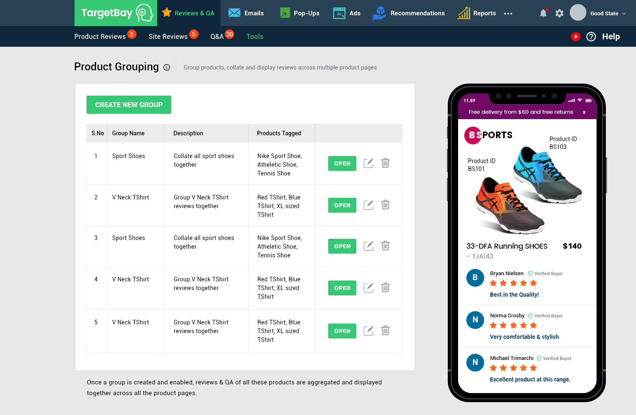
Task: Open group in row 3
Action: tap(342, 246)
